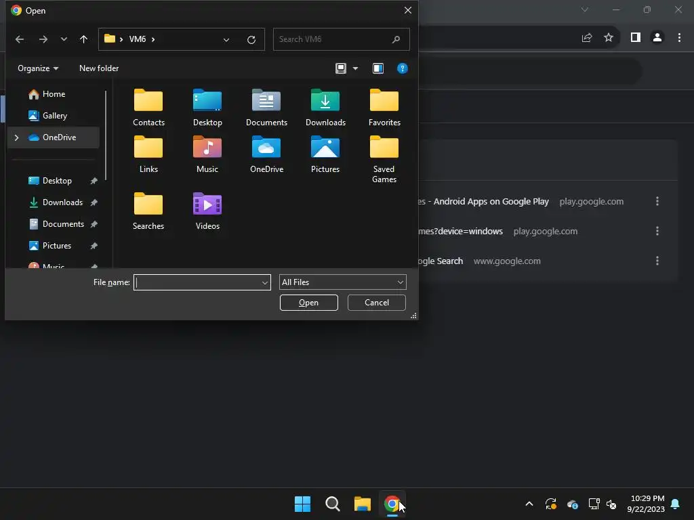Go back using the back arrow
Image resolution: width=694 pixels, height=520 pixels.
(20, 39)
